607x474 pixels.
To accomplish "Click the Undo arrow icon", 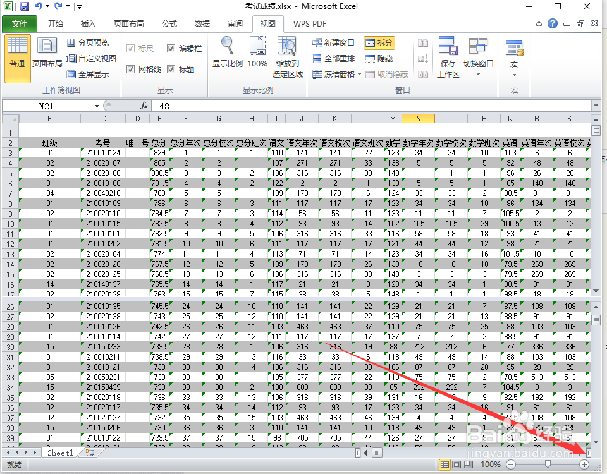I will coord(38,6).
